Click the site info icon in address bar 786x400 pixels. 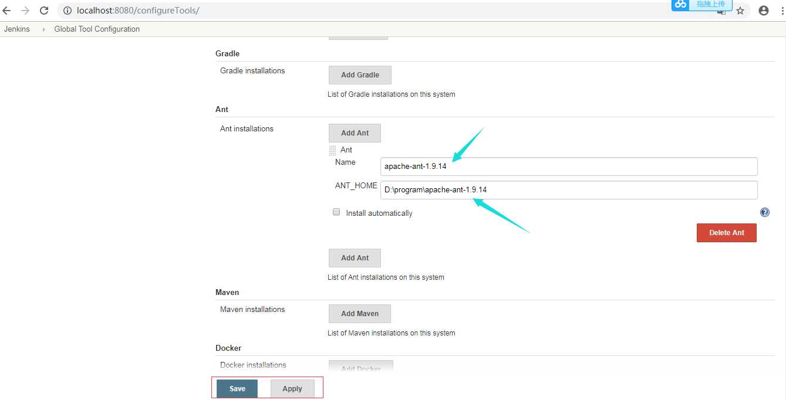point(67,11)
